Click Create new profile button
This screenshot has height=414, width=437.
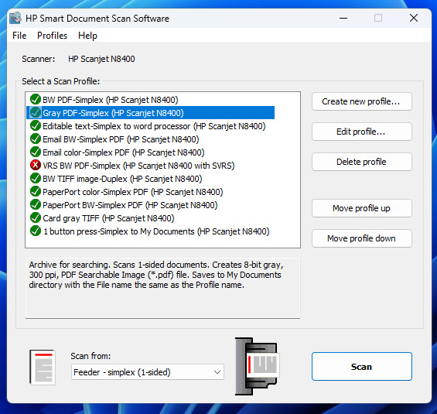coord(362,101)
